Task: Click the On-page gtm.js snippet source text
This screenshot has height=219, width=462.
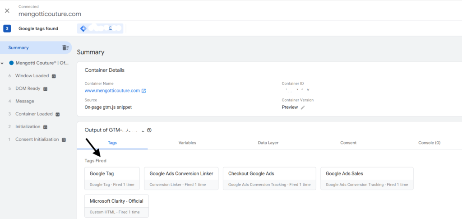Action: tap(108, 107)
